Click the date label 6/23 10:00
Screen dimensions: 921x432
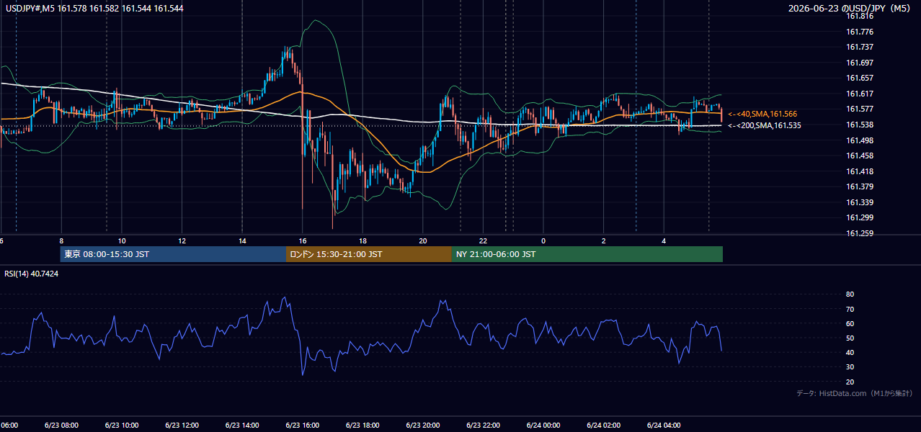(x=121, y=426)
